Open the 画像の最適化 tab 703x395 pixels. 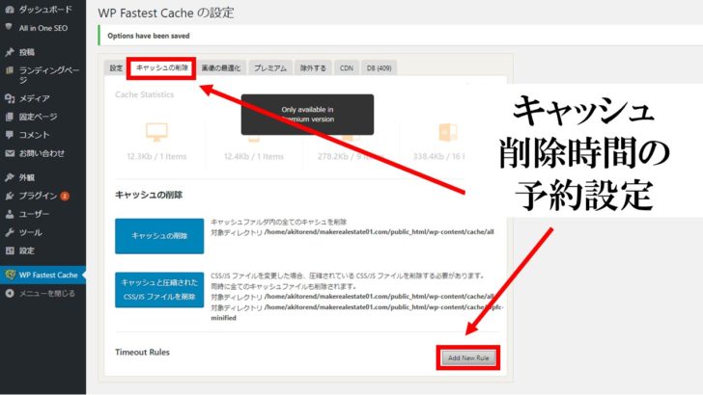(x=221, y=68)
